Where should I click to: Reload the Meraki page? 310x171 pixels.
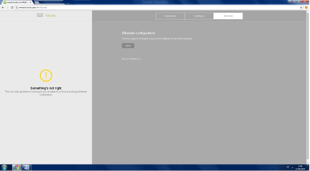(x=12, y=7)
